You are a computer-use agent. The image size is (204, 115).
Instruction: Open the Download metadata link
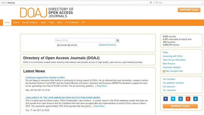click(172, 67)
